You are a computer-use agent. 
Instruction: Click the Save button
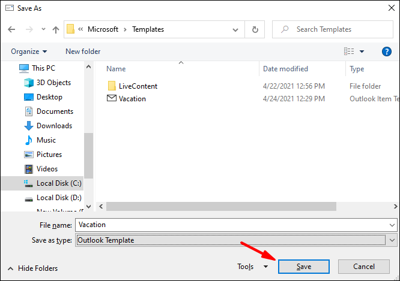303,267
